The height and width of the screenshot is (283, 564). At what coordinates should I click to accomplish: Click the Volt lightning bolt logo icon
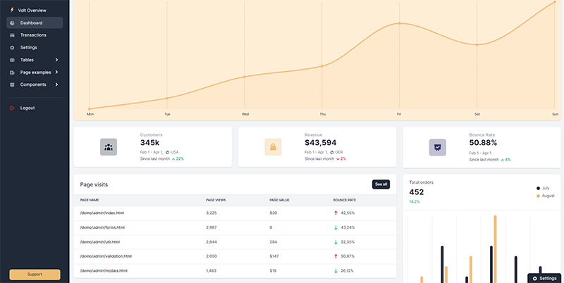point(12,10)
